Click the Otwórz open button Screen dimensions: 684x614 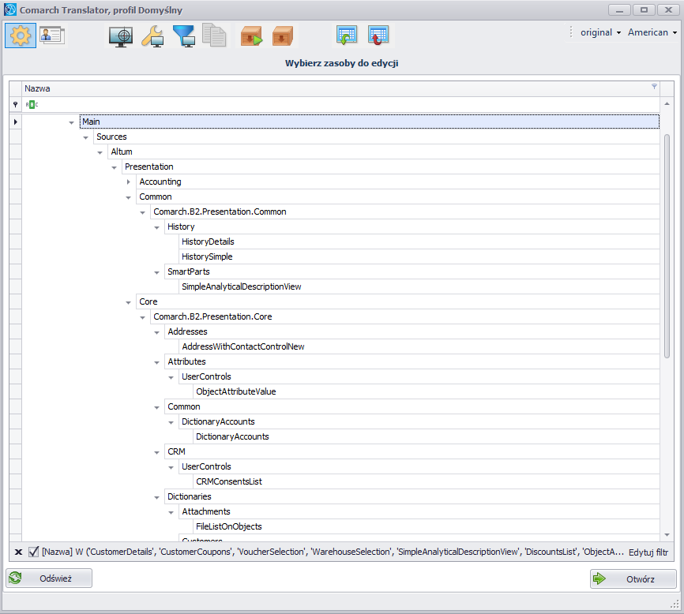coord(633,578)
